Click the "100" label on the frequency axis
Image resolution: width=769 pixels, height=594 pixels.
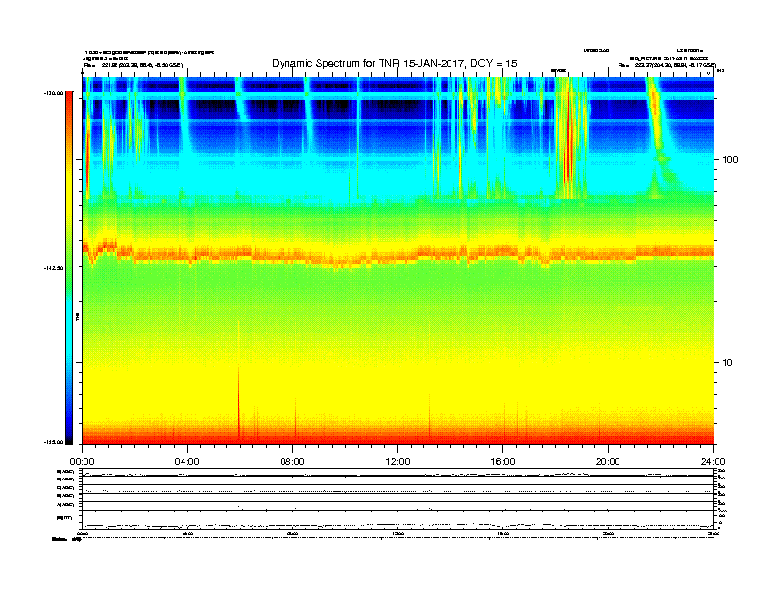click(730, 160)
